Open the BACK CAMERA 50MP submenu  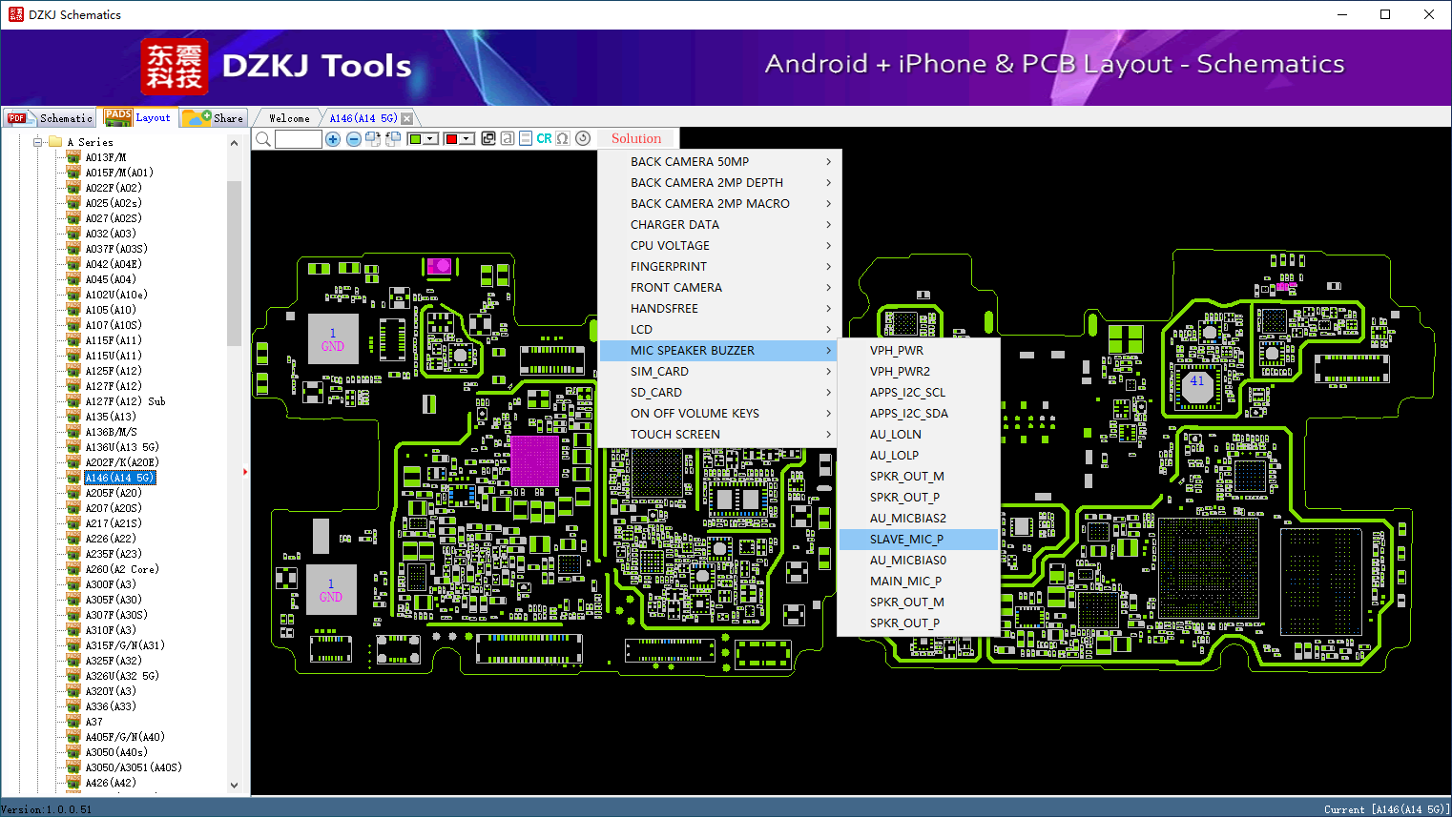coord(720,161)
